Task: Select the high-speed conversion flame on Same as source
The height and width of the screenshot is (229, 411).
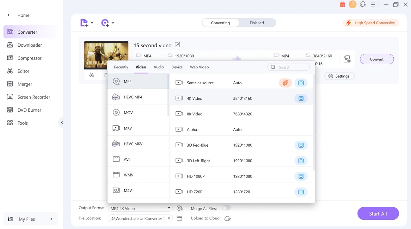Action: click(285, 83)
